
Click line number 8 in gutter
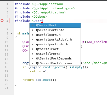click(x=7, y=33)
